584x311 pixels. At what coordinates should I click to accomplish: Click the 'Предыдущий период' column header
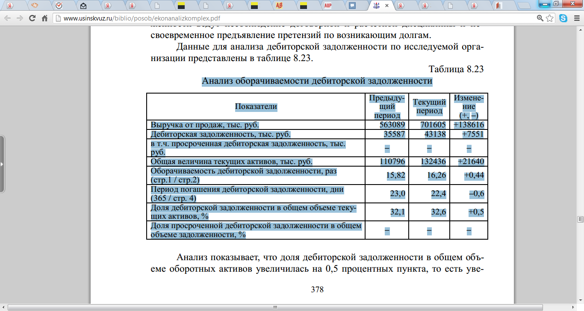click(x=387, y=107)
